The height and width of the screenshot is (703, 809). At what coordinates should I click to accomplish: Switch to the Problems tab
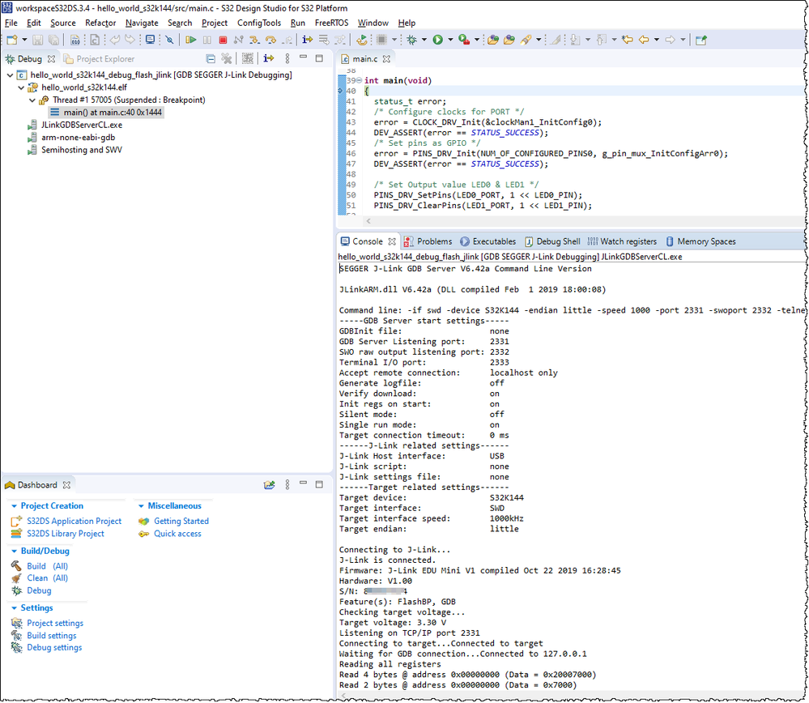428,241
